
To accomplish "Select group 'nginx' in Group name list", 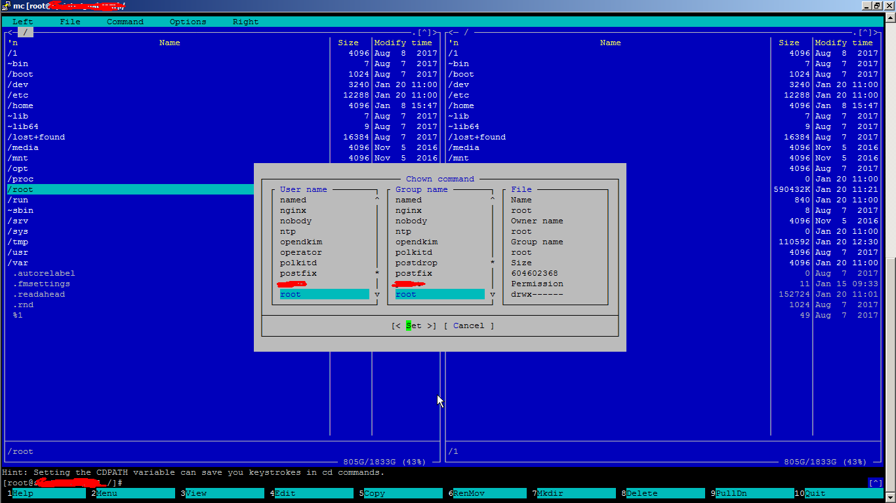I will tap(409, 210).
